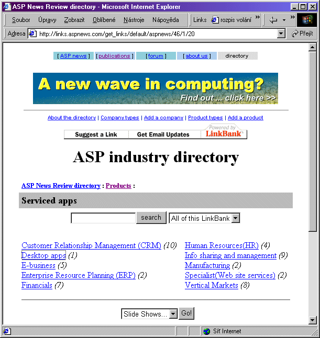
Task: Open the Company types link
Action: pos(120,118)
